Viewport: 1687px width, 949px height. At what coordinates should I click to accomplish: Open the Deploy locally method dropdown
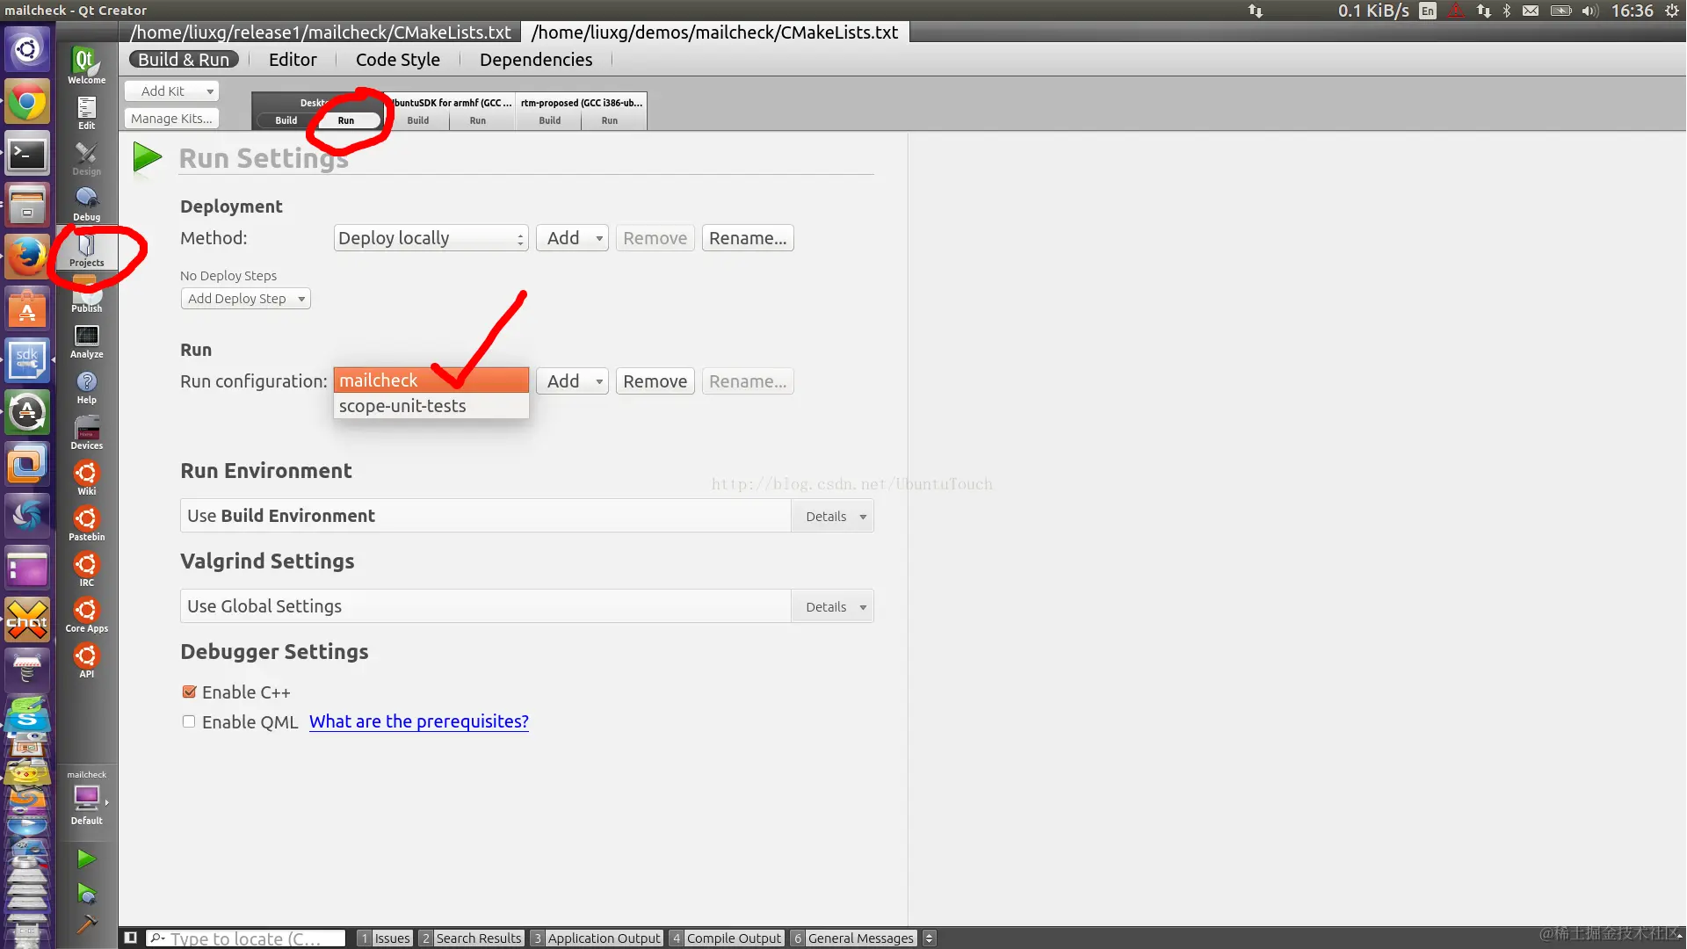[x=431, y=238]
